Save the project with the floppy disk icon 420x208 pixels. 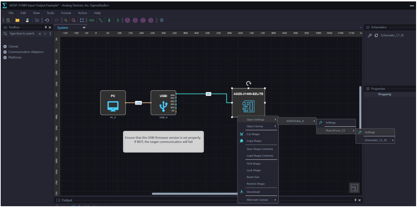[x=27, y=20]
